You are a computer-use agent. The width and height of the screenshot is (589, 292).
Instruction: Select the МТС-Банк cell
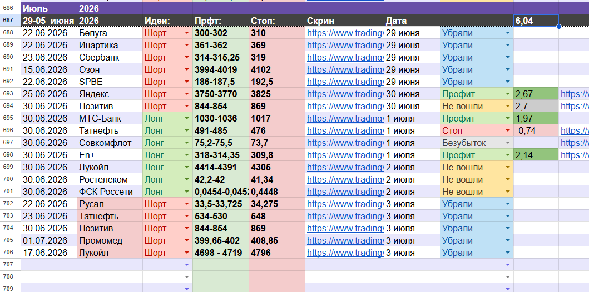(x=110, y=118)
